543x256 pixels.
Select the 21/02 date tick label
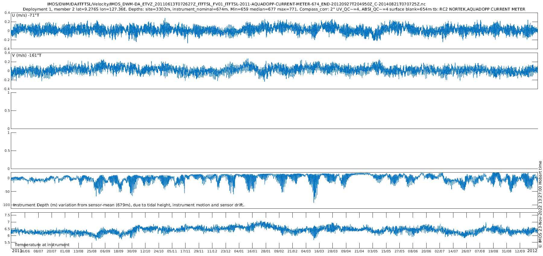292,251
